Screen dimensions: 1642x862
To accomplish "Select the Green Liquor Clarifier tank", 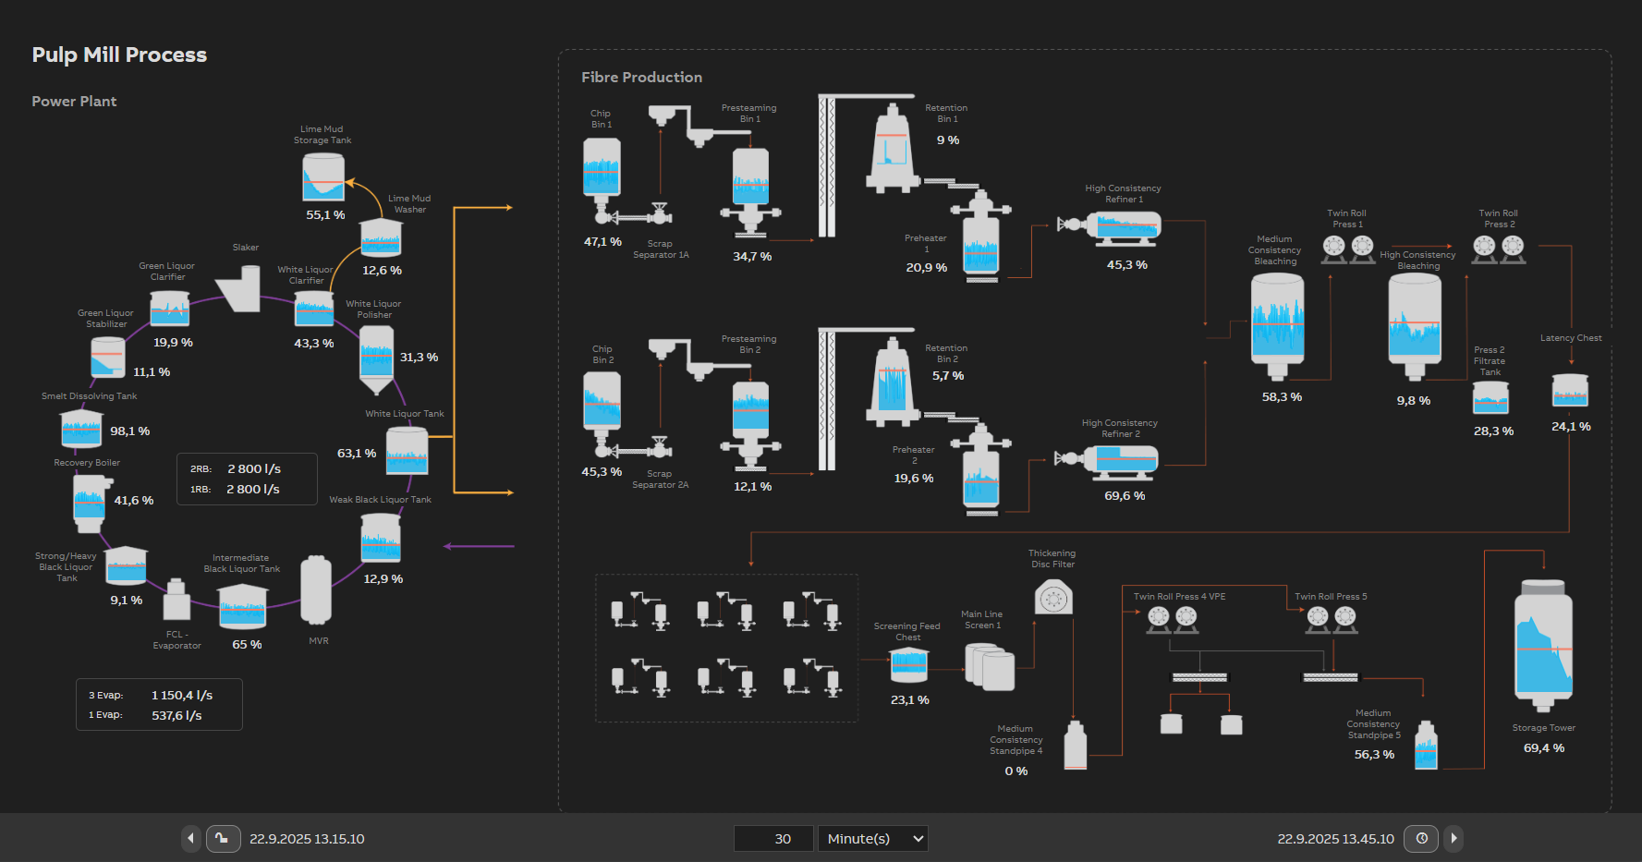I will (170, 309).
